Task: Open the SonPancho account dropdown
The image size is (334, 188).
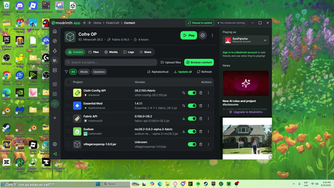Action: tap(246, 40)
